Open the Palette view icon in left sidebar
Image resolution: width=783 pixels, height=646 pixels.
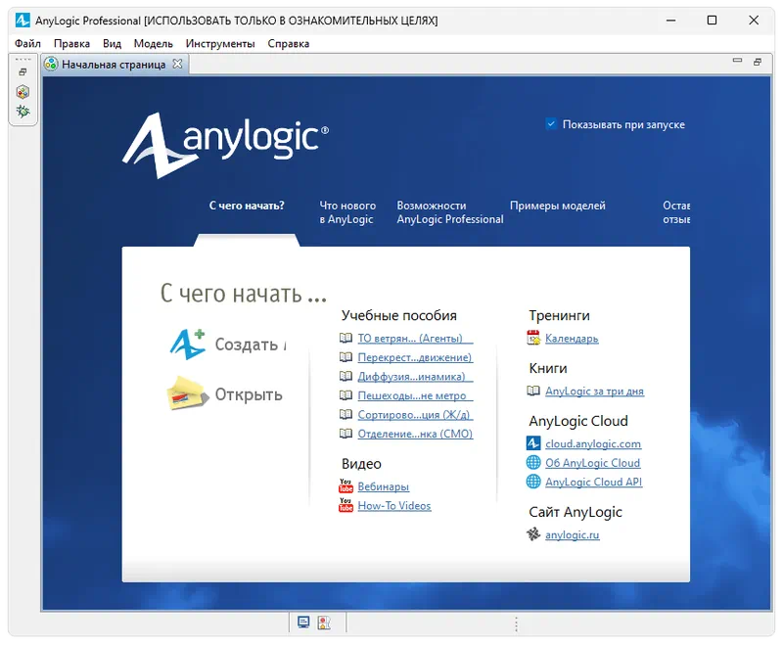23,92
